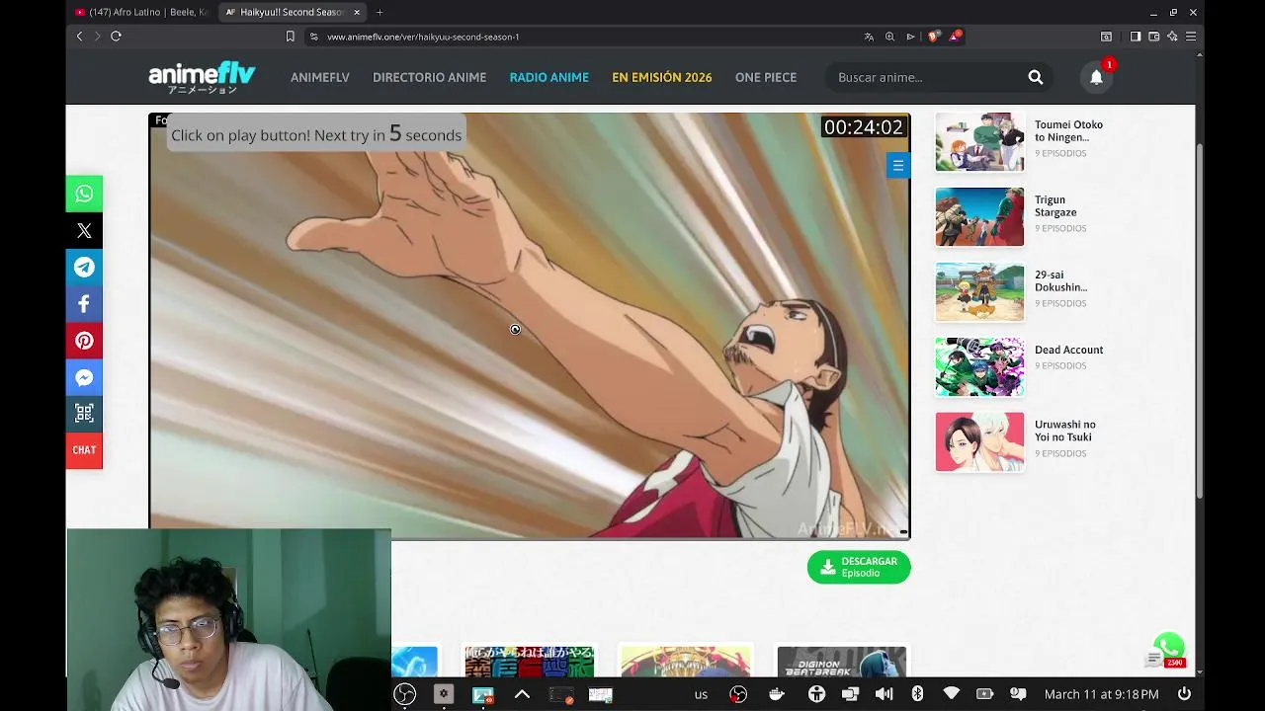Screen dimensions: 1265x711
Task: Share on Pinterest sidebar icon
Action: point(84,341)
